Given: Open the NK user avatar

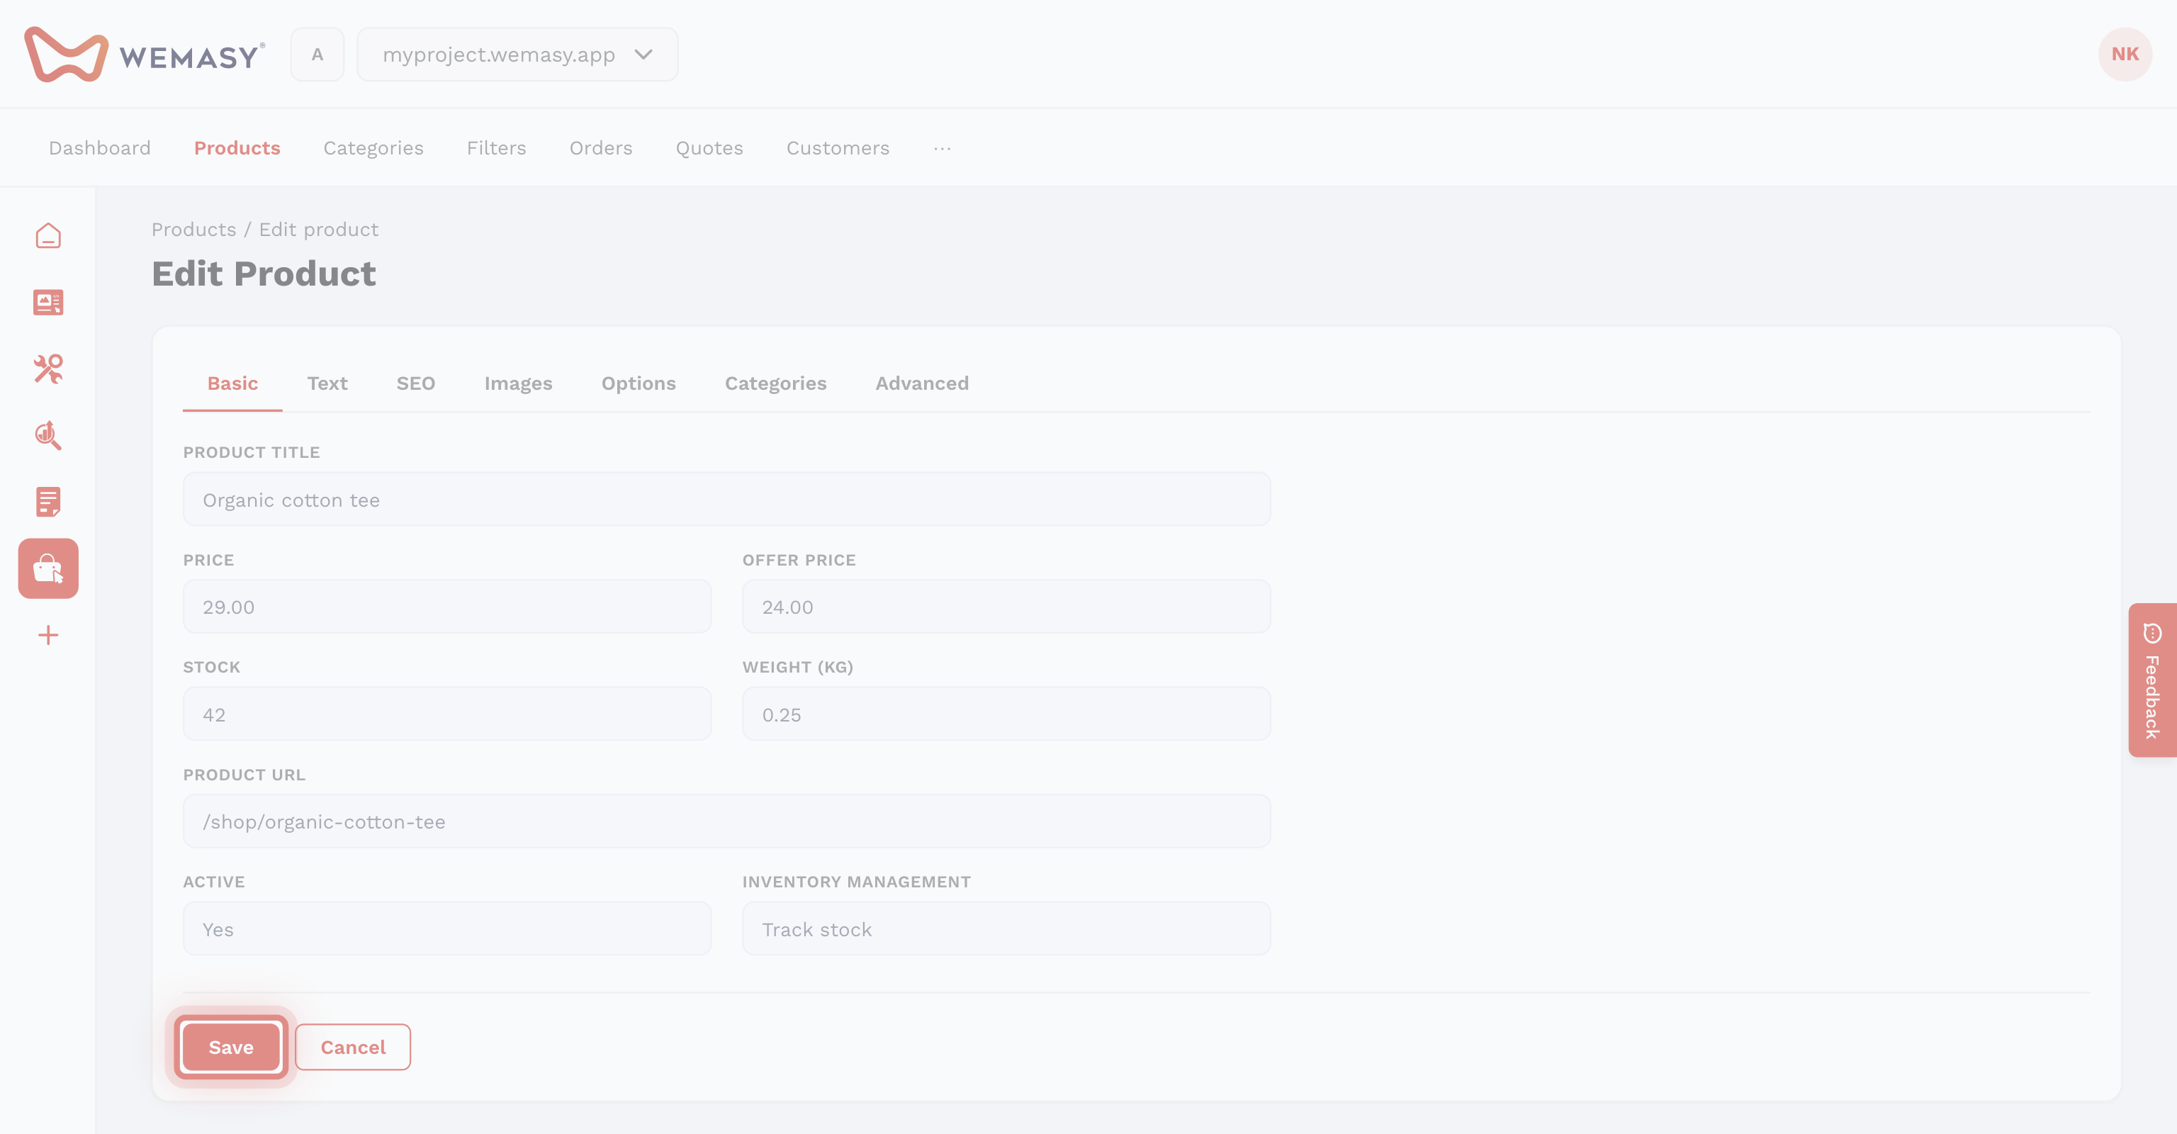Looking at the screenshot, I should pyautogui.click(x=2125, y=54).
